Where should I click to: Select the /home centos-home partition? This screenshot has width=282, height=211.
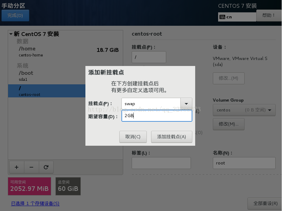tap(65, 52)
